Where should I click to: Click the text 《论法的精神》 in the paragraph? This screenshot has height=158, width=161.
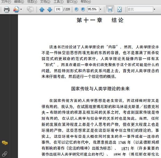(x=78, y=148)
